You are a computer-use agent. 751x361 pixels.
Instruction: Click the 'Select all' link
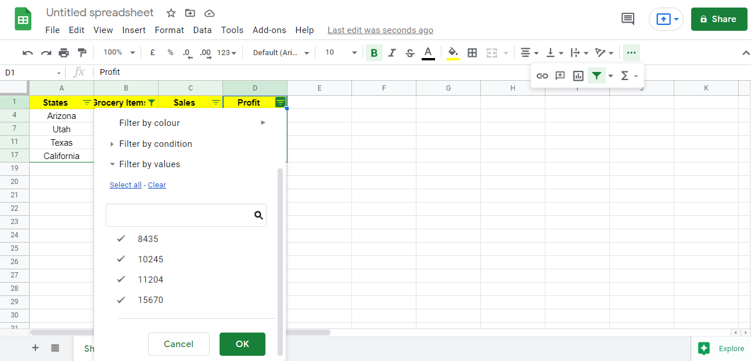(x=125, y=185)
